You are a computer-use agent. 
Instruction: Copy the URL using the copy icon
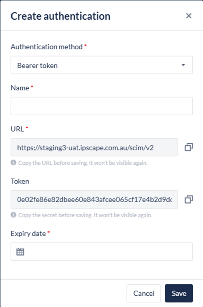[189, 147]
